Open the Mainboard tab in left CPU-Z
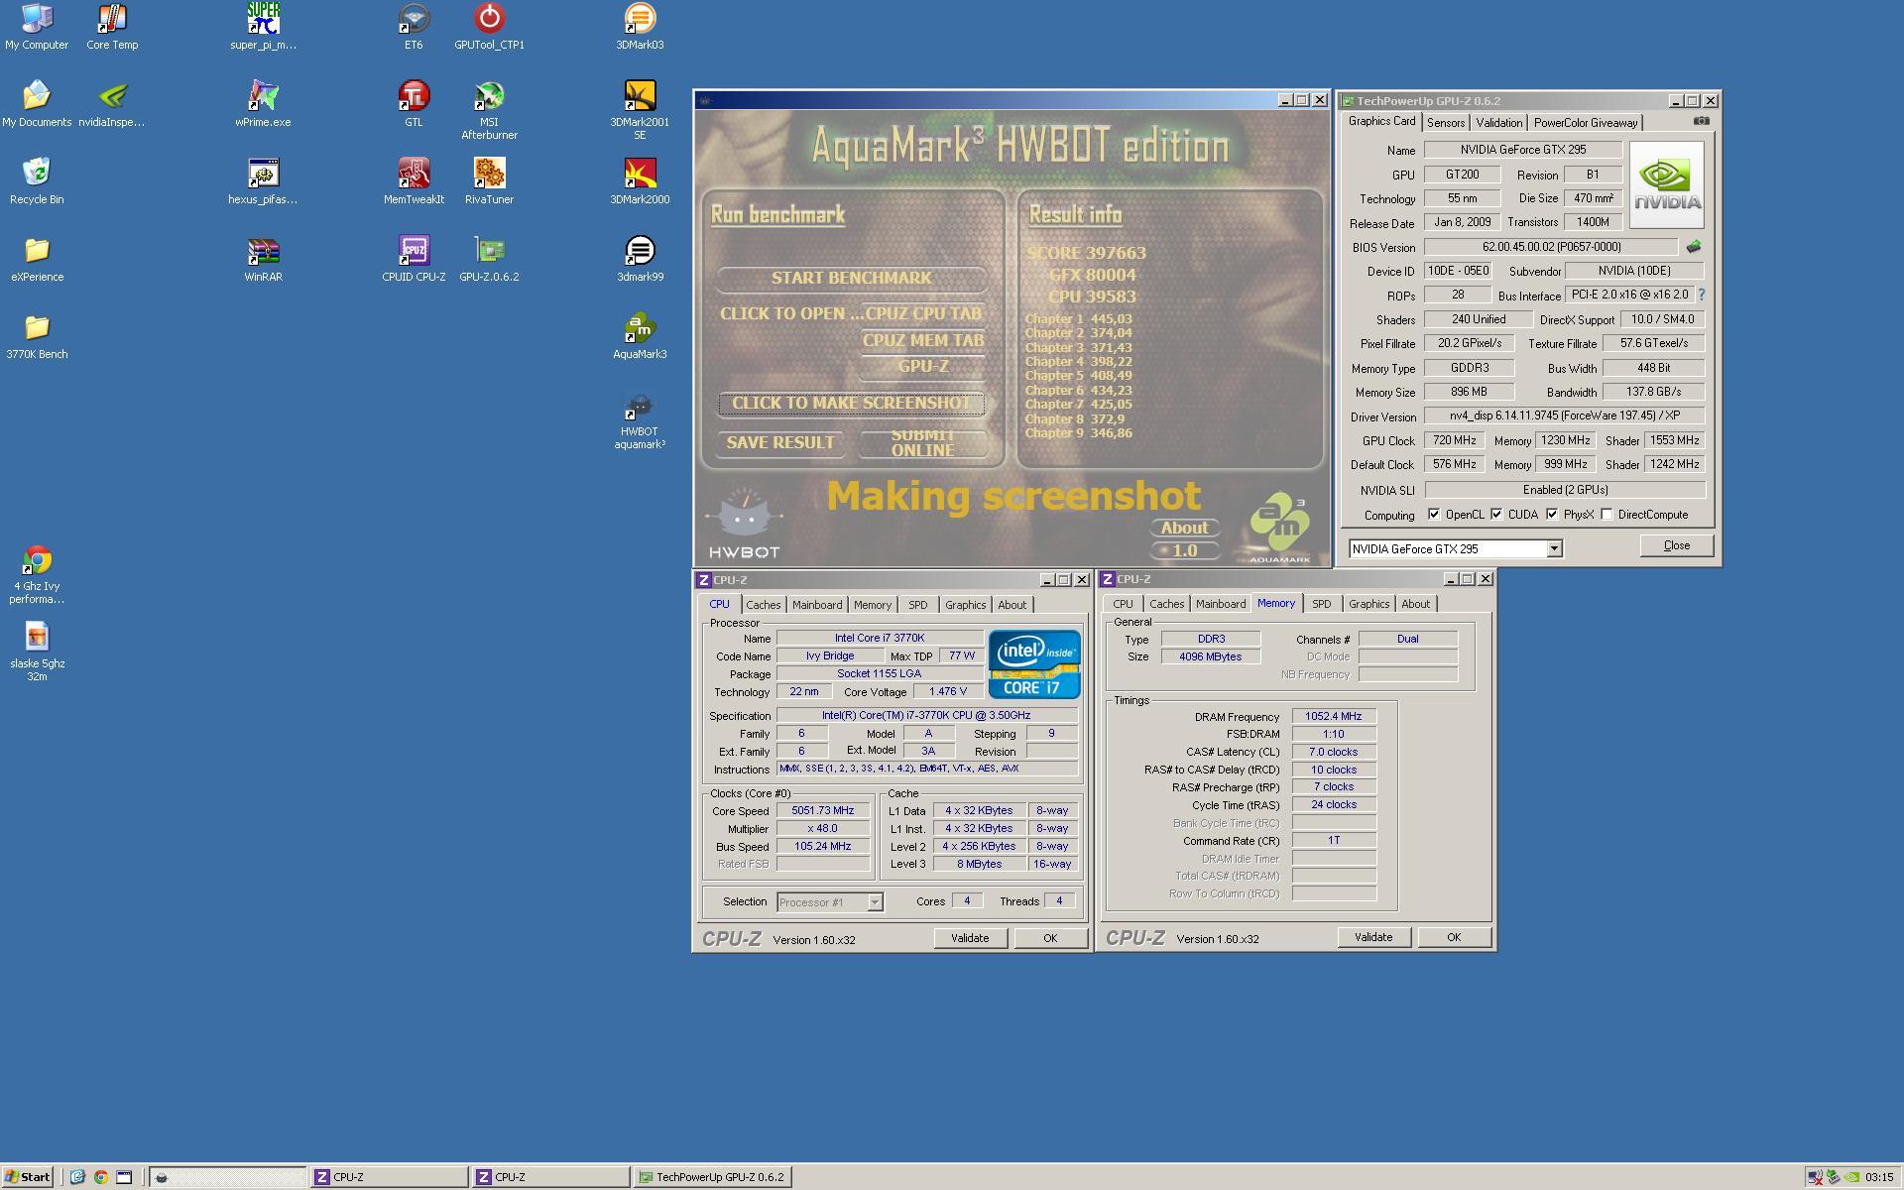 (x=817, y=605)
